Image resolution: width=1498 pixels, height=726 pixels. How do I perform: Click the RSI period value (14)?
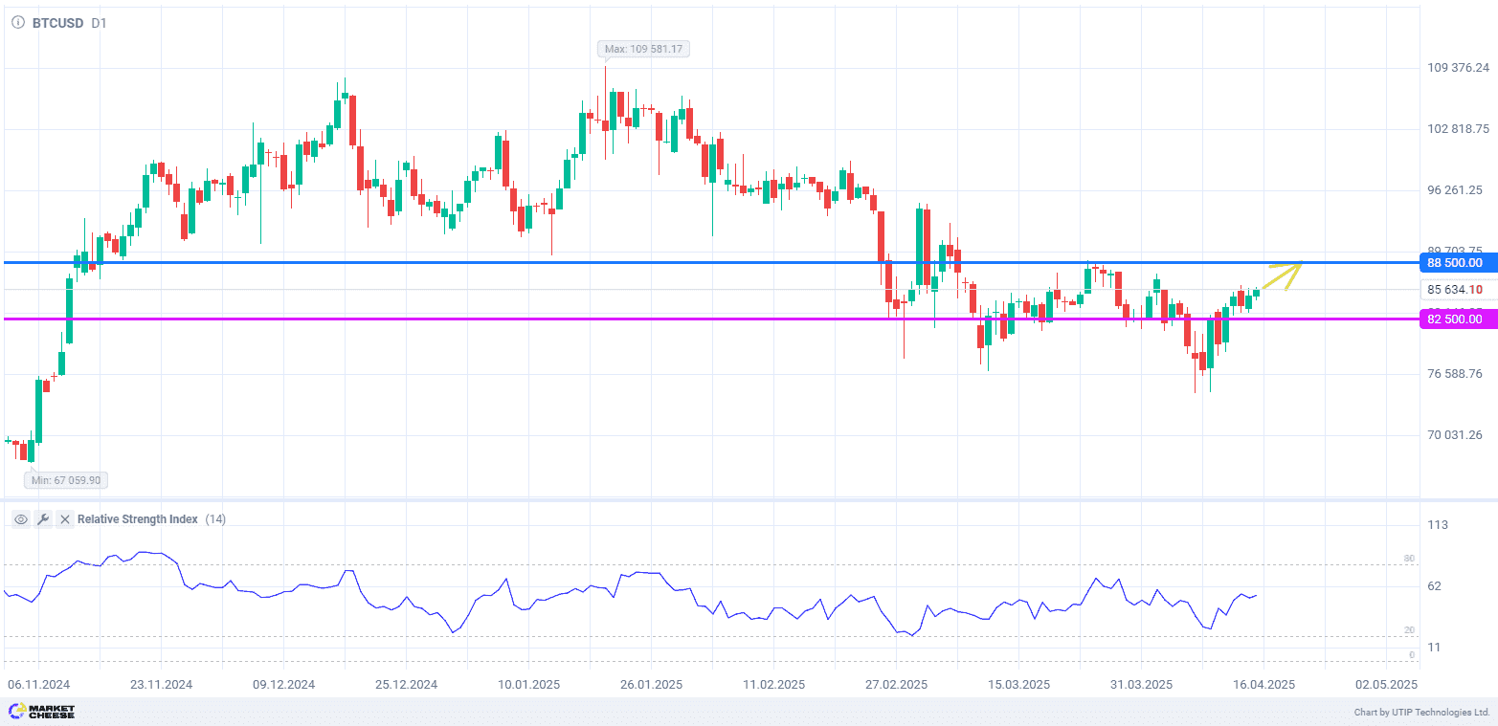215,519
